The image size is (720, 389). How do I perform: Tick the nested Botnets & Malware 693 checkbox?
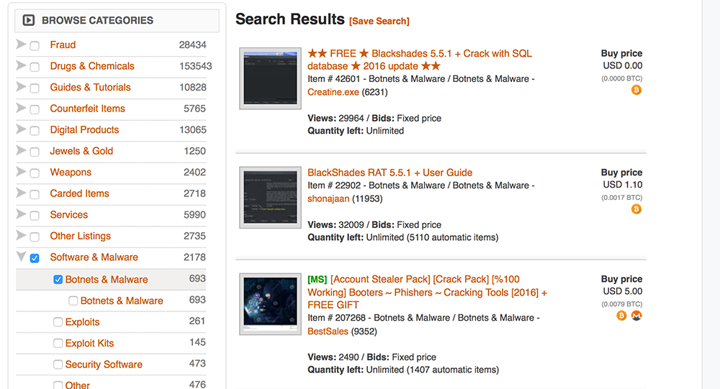(73, 301)
